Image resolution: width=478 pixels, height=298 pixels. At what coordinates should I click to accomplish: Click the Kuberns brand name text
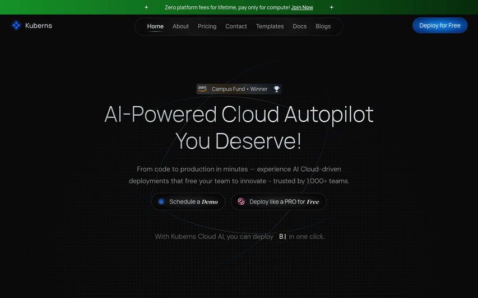point(39,25)
